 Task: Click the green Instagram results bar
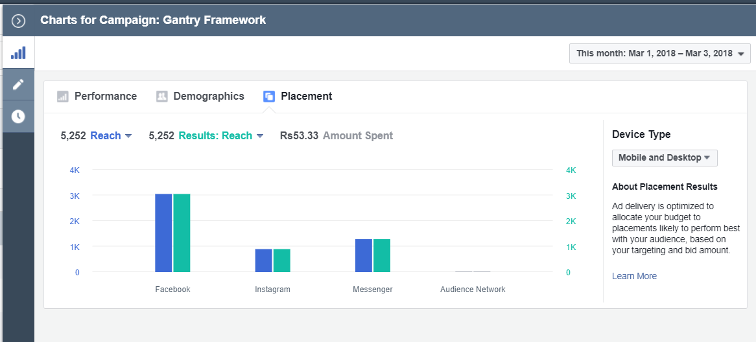click(x=282, y=260)
